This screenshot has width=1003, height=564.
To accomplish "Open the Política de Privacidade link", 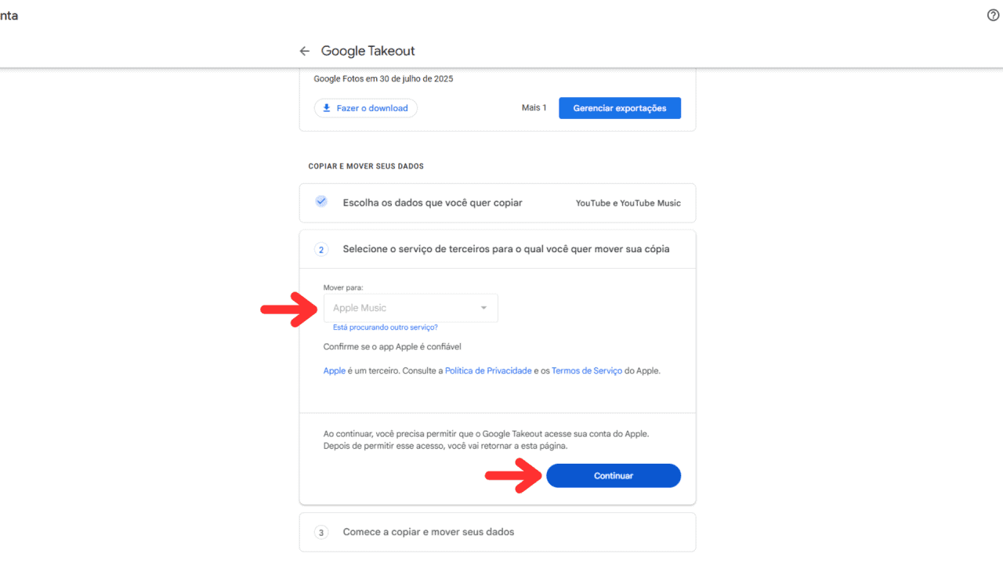I will pyautogui.click(x=488, y=371).
